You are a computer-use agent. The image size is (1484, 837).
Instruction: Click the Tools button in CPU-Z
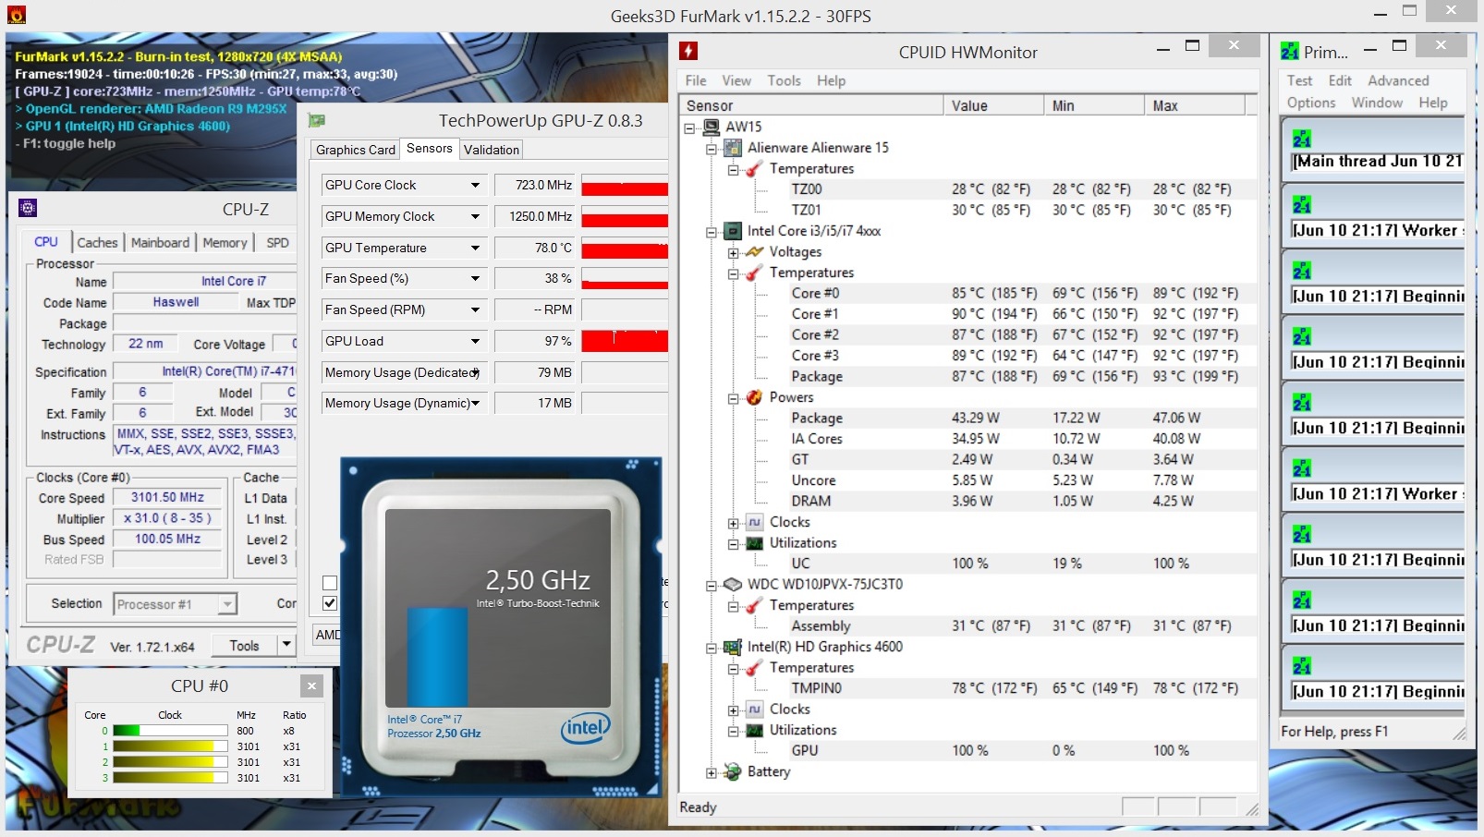coord(244,645)
